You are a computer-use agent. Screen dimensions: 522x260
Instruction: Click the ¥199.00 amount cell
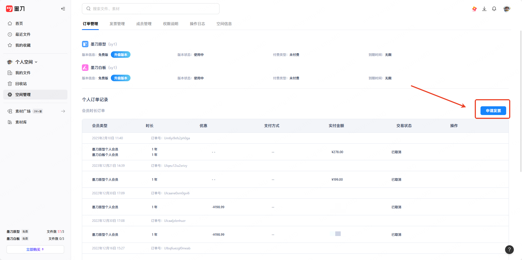[x=337, y=180]
